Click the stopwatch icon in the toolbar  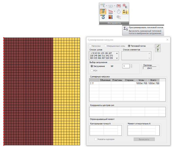point(119,12)
